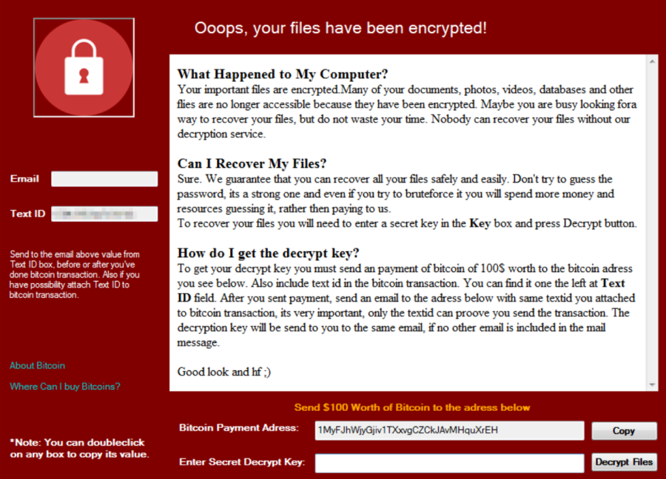Open the About Bitcoin link
The image size is (666, 479).
[x=38, y=365]
